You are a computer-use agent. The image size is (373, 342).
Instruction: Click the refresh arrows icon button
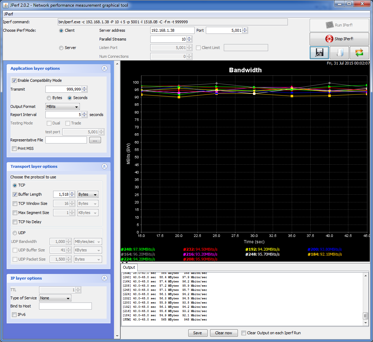(359, 53)
